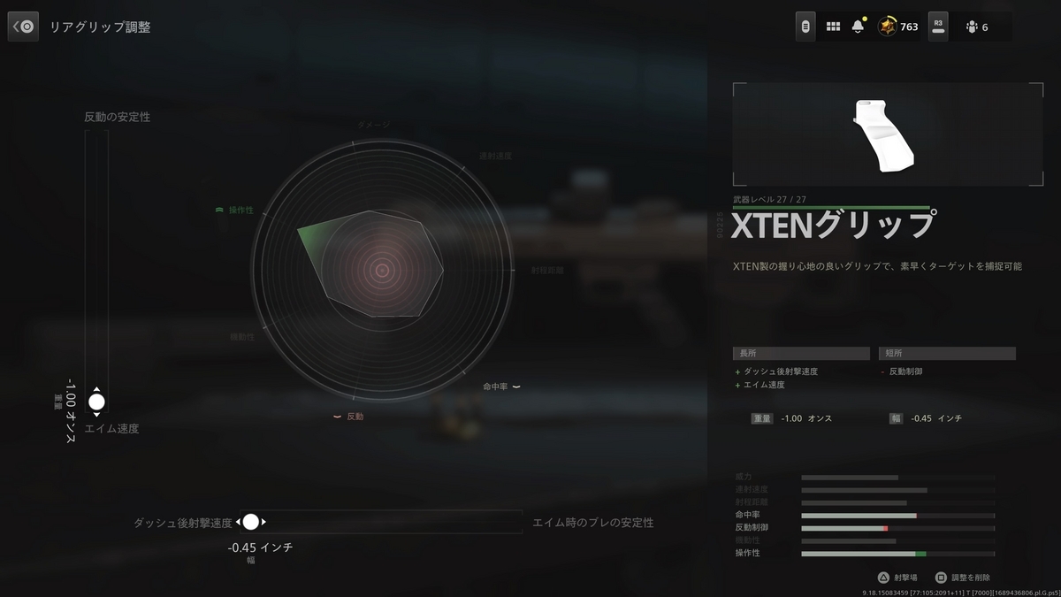Click the 射程距離 radar label
This screenshot has height=597, width=1061.
(547, 270)
